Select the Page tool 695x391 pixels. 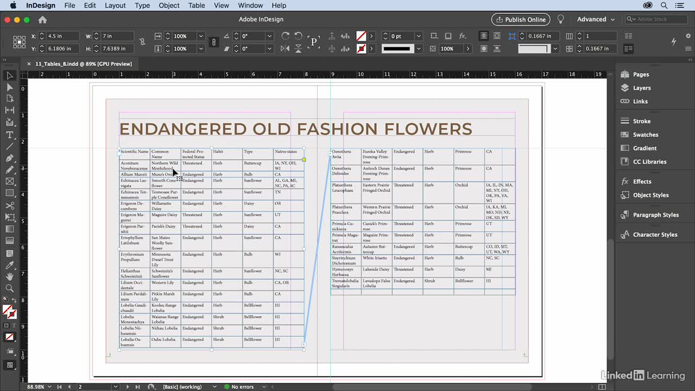[x=9, y=98]
